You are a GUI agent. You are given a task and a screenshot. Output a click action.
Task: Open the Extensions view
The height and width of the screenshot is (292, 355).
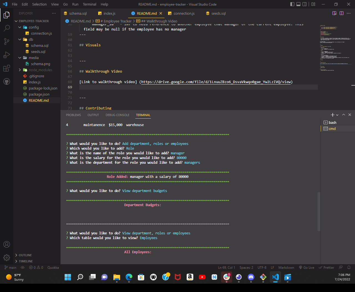(7, 68)
